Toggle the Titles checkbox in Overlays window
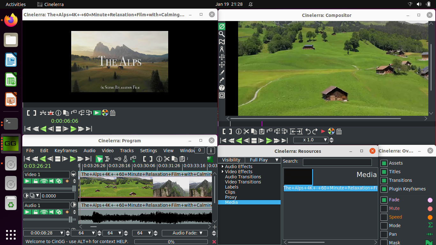 tap(384, 172)
